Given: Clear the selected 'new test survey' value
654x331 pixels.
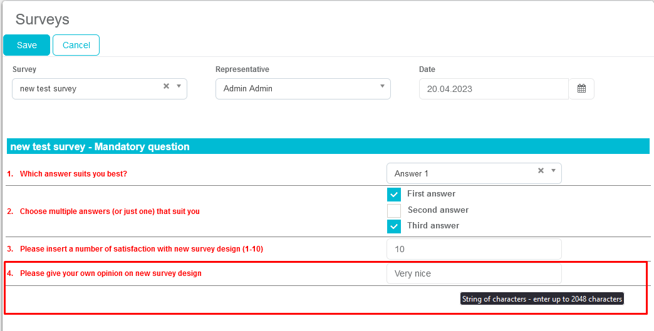Looking at the screenshot, I should point(166,86).
